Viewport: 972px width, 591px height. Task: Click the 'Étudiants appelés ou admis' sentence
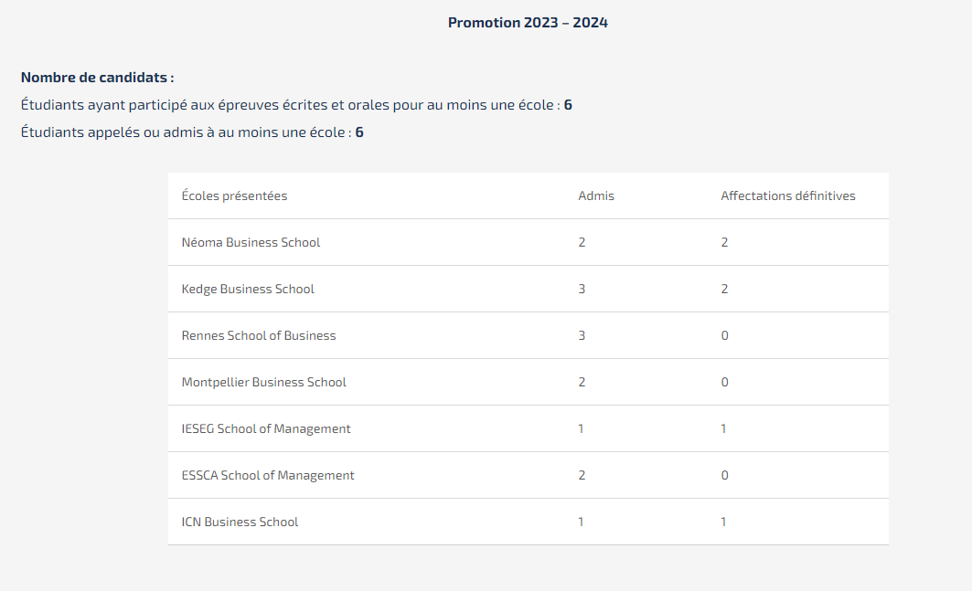point(192,132)
